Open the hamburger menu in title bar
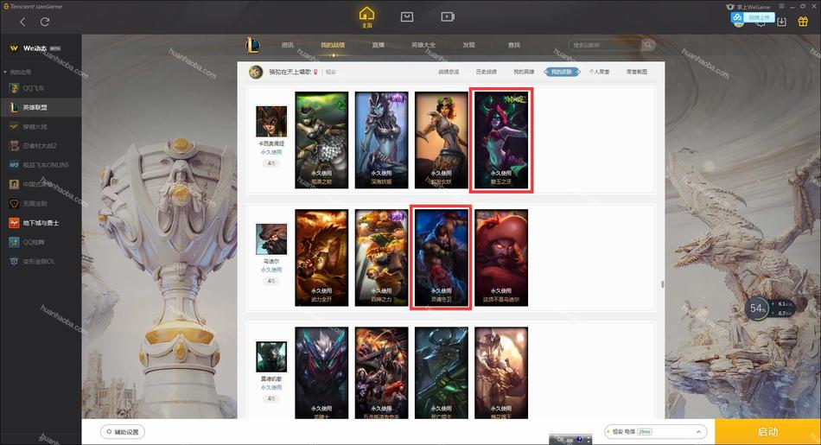The height and width of the screenshot is (445, 821). click(x=781, y=6)
